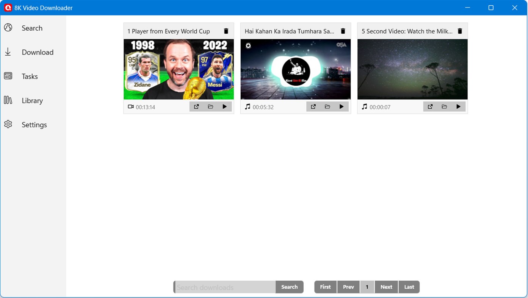The height and width of the screenshot is (298, 528).
Task: Go to the Next page of downloads
Action: 386,287
